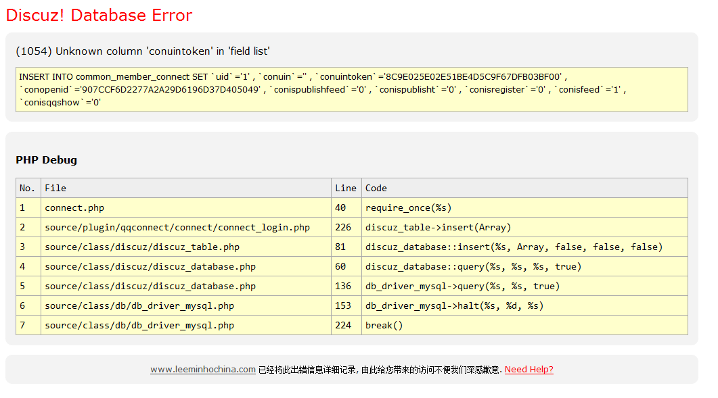Select db_driver_mysql.php path in row 6

pos(186,306)
